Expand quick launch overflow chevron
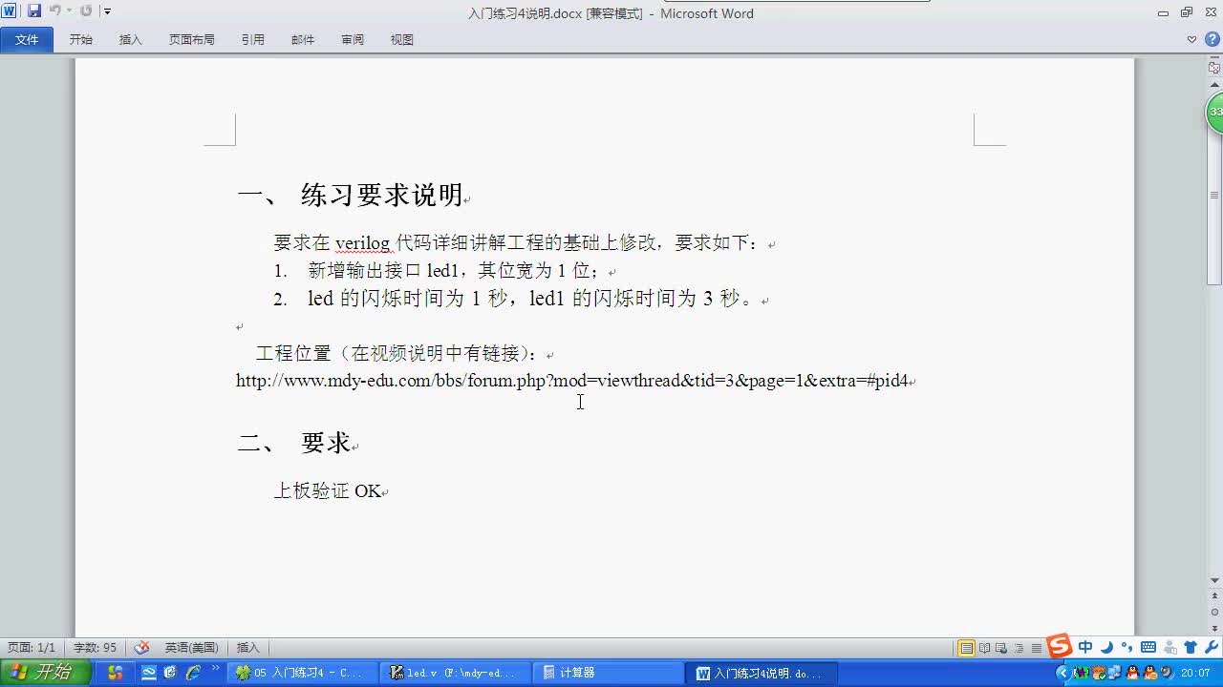This screenshot has height=687, width=1223. pos(215,669)
